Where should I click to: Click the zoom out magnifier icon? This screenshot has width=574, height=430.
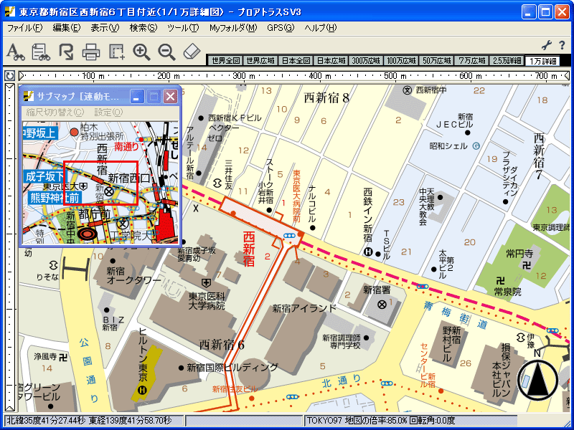[166, 52]
